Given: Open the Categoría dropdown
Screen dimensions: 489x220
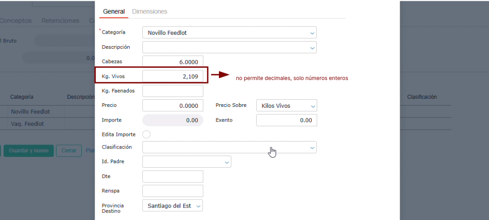Looking at the screenshot, I should coord(229,33).
